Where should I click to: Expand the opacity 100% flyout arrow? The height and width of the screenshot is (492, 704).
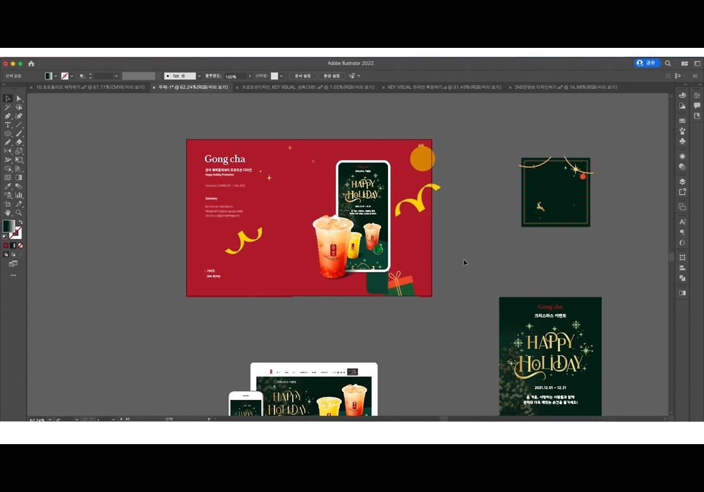(250, 76)
